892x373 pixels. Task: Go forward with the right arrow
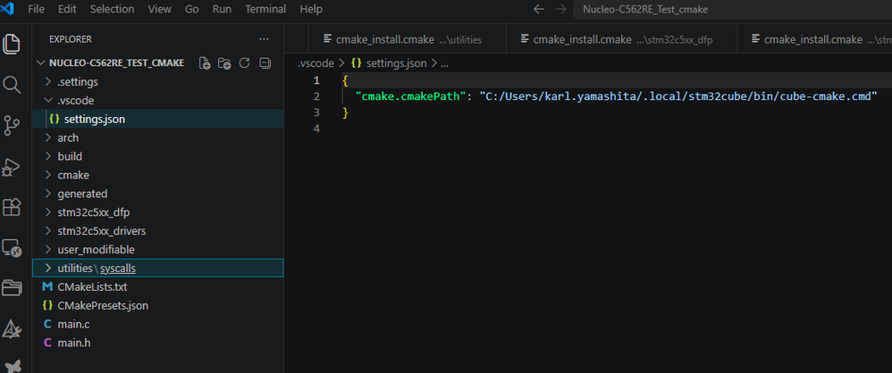click(x=560, y=9)
